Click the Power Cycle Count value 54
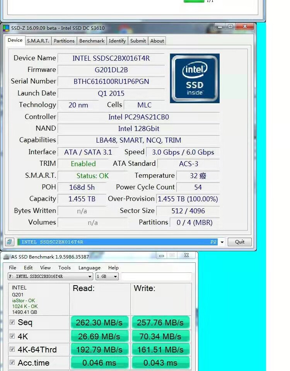The image size is (290, 371). coord(198,187)
